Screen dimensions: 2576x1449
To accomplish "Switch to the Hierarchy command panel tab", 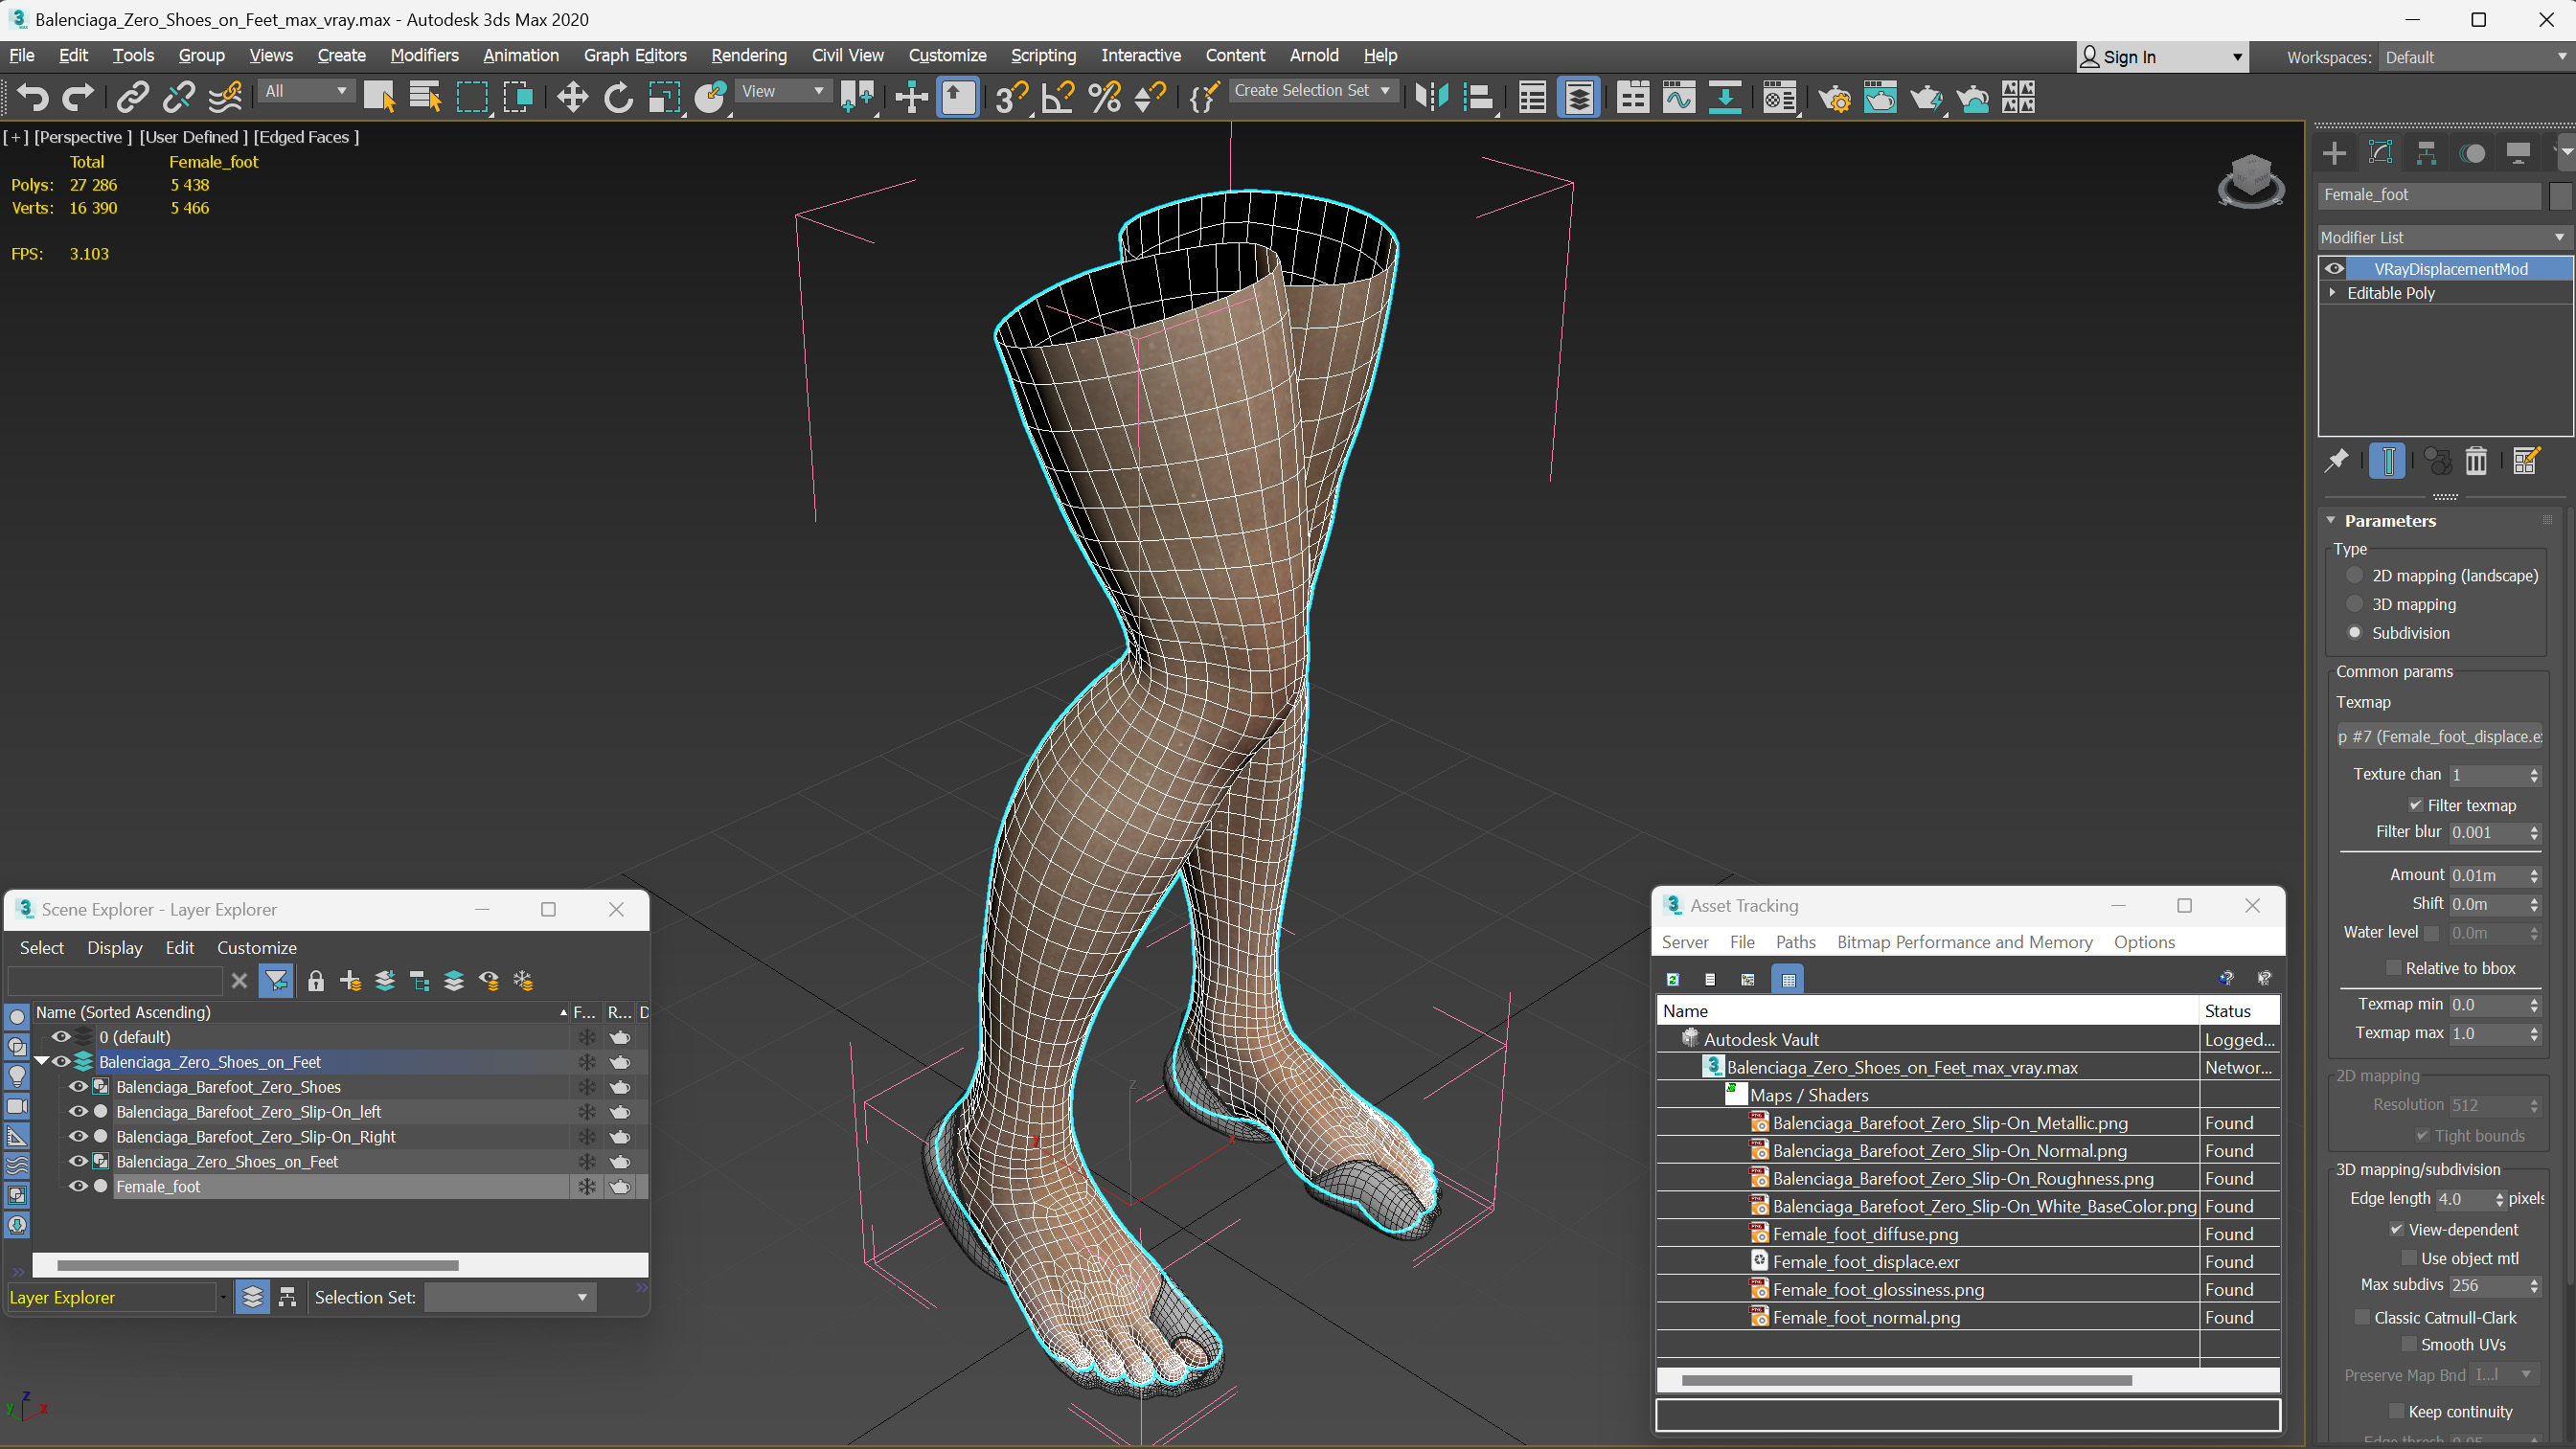I will click(x=2426, y=153).
